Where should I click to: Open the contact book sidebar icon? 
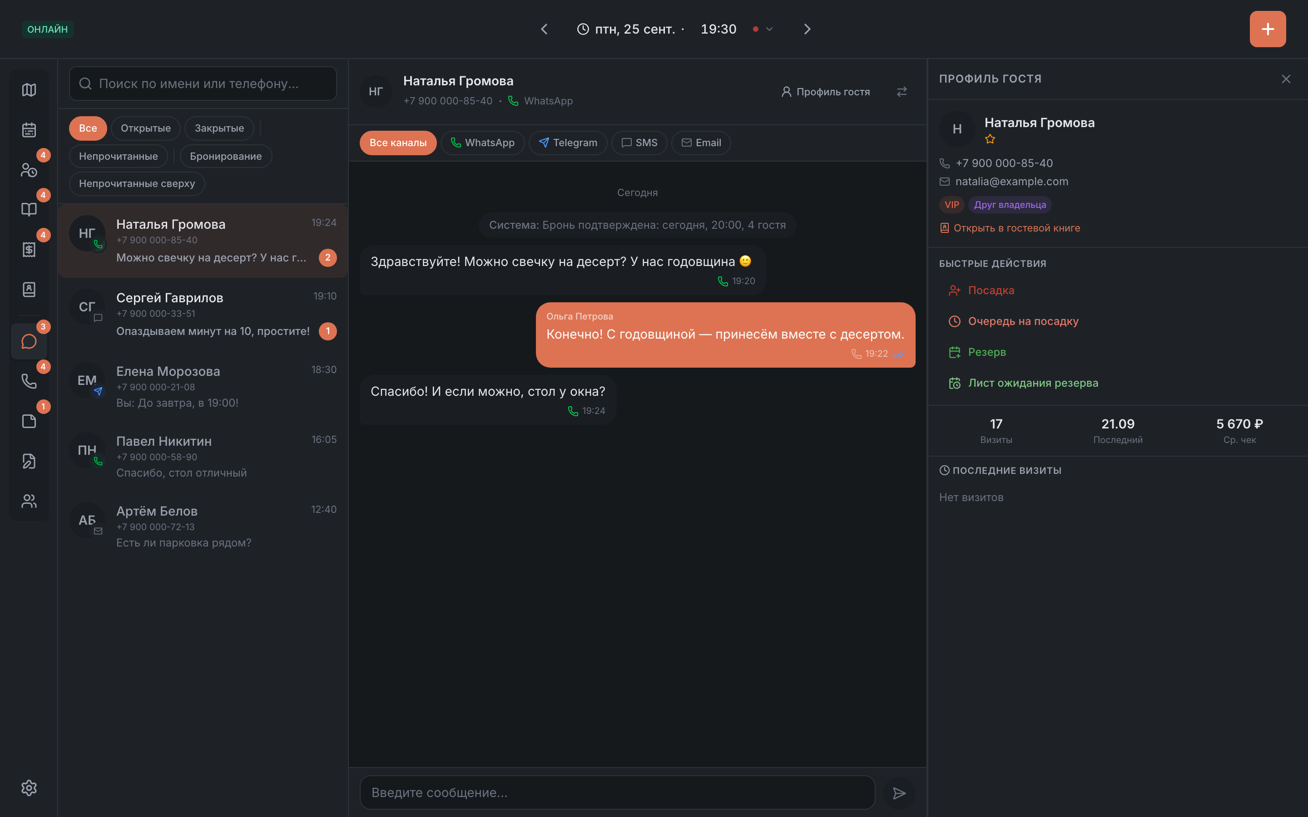29,290
